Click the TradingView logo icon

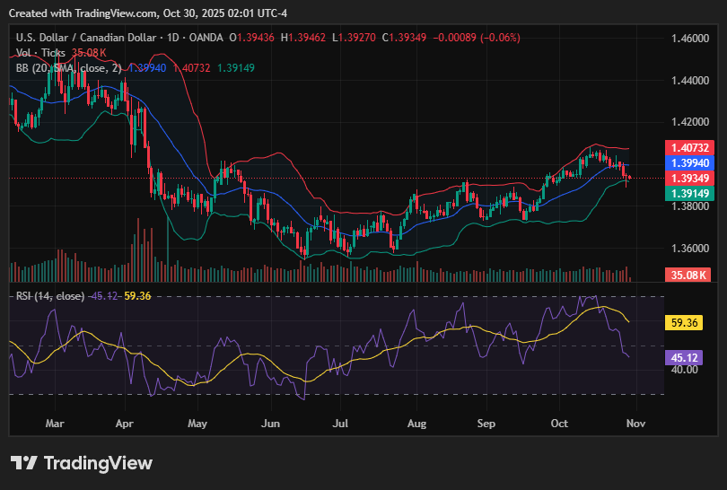[24, 463]
